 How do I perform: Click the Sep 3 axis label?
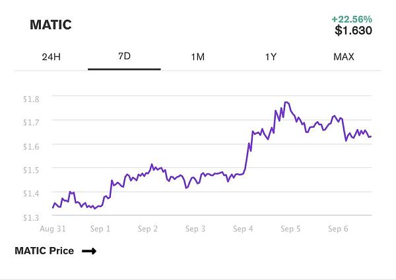(x=195, y=229)
